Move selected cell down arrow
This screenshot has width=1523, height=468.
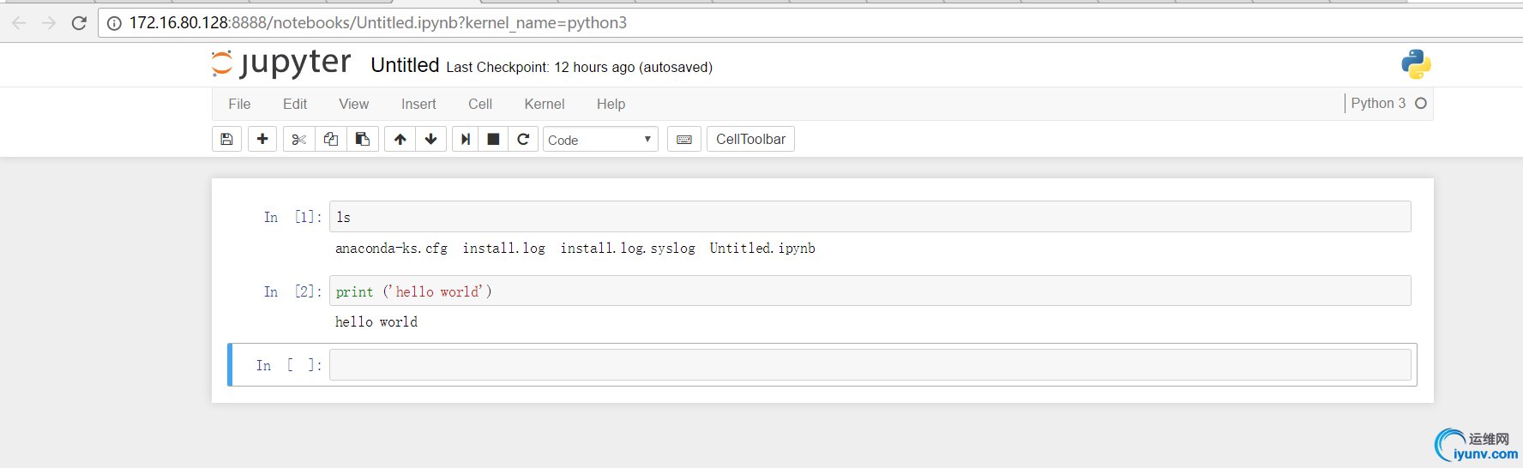tap(431, 139)
